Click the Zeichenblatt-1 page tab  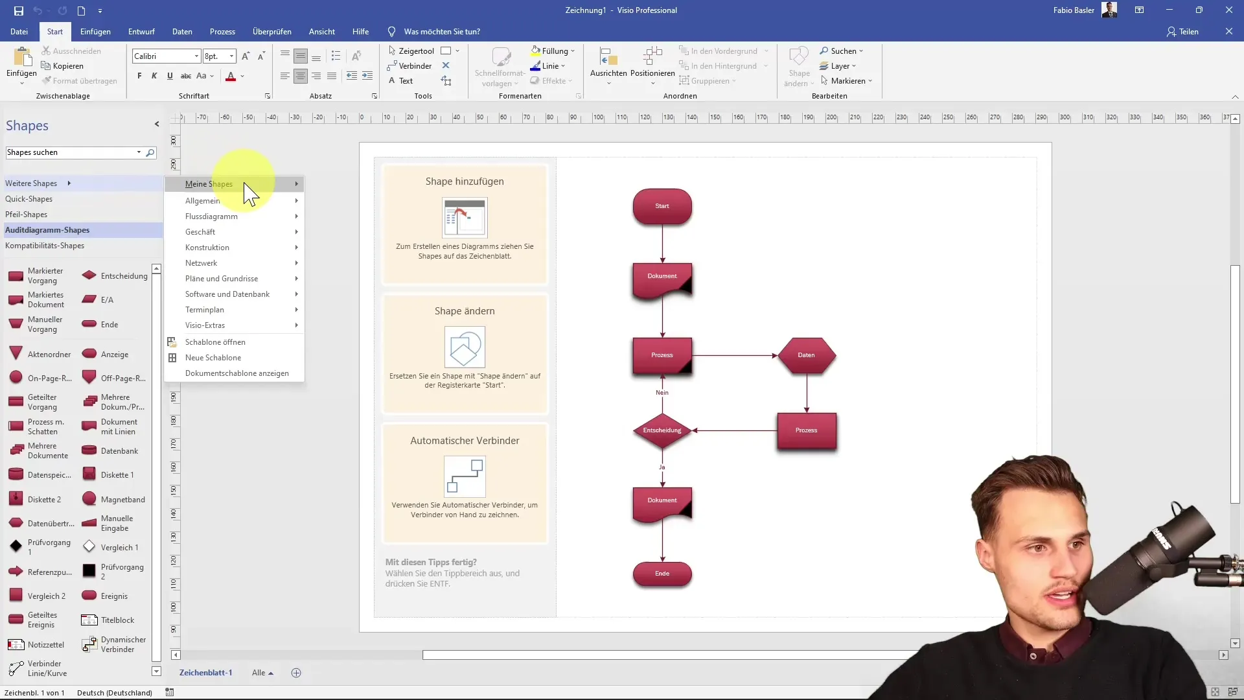pyautogui.click(x=205, y=673)
